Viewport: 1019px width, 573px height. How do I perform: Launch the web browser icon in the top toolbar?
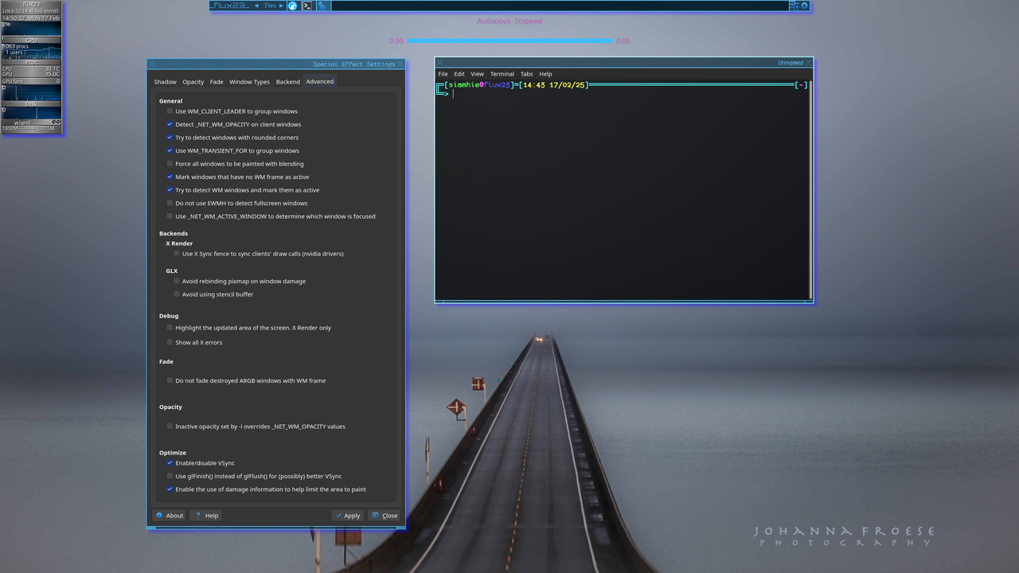(x=292, y=6)
